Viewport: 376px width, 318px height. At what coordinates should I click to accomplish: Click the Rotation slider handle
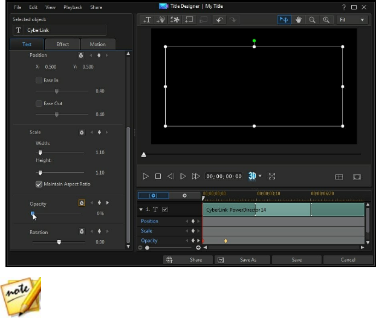click(59, 242)
